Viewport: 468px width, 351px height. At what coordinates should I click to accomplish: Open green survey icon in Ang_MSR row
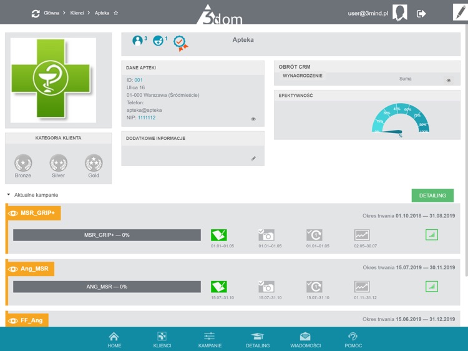(x=219, y=287)
